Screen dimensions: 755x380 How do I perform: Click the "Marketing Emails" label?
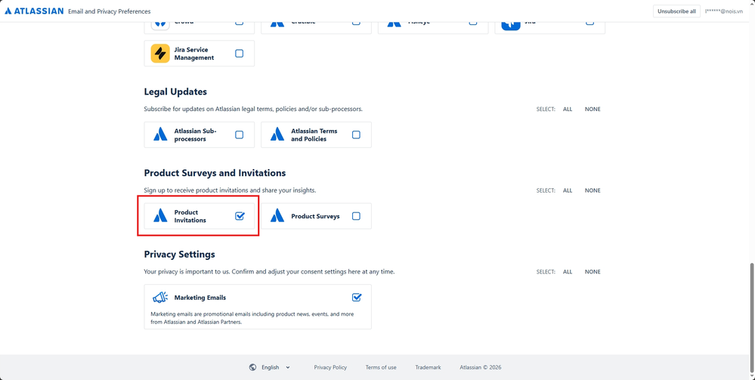(200, 298)
